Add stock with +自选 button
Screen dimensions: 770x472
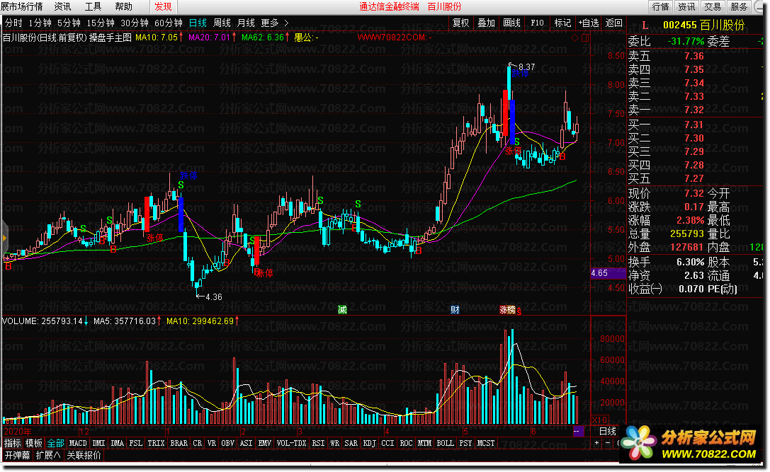click(589, 23)
